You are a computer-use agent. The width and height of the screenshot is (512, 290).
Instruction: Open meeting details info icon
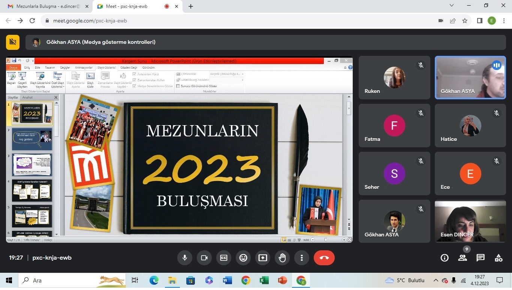445,258
